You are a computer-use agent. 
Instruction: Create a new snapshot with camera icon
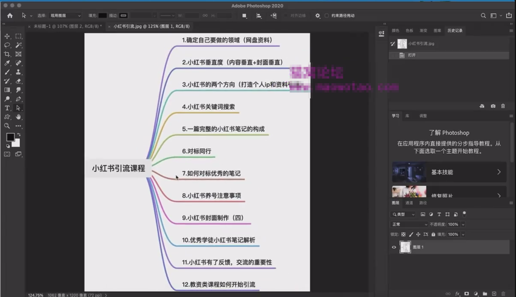pyautogui.click(x=493, y=106)
